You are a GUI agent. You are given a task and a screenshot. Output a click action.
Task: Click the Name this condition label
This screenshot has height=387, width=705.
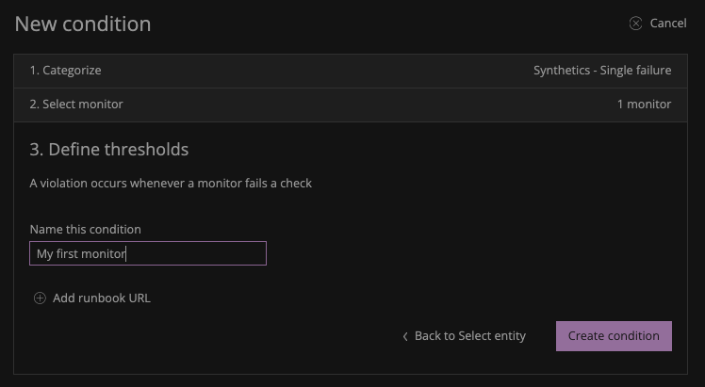[x=85, y=230]
